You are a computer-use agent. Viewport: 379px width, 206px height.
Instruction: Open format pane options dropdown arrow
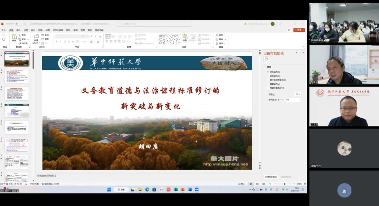(x=296, y=53)
